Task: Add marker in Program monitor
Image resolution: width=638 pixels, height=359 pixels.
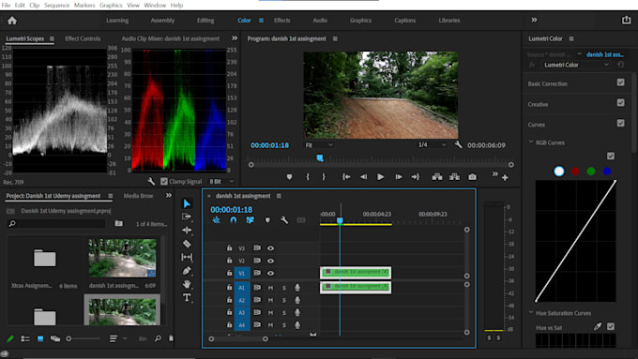Action: 289,177
